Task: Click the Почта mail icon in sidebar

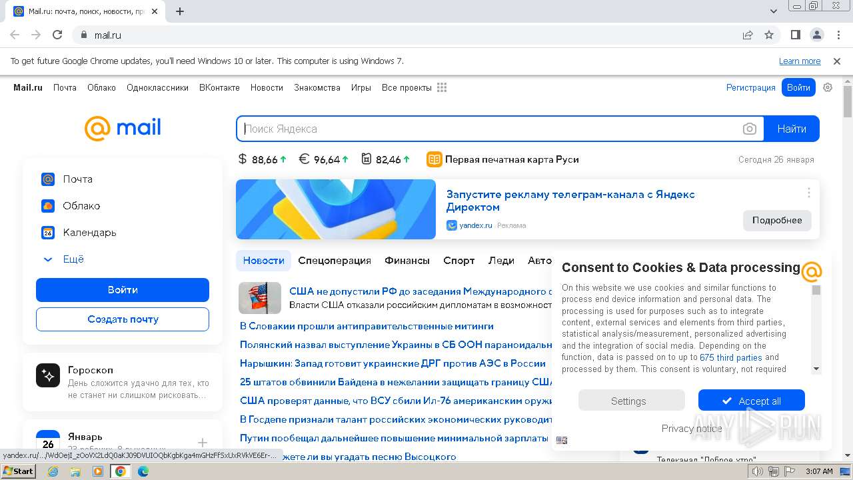Action: click(x=48, y=179)
